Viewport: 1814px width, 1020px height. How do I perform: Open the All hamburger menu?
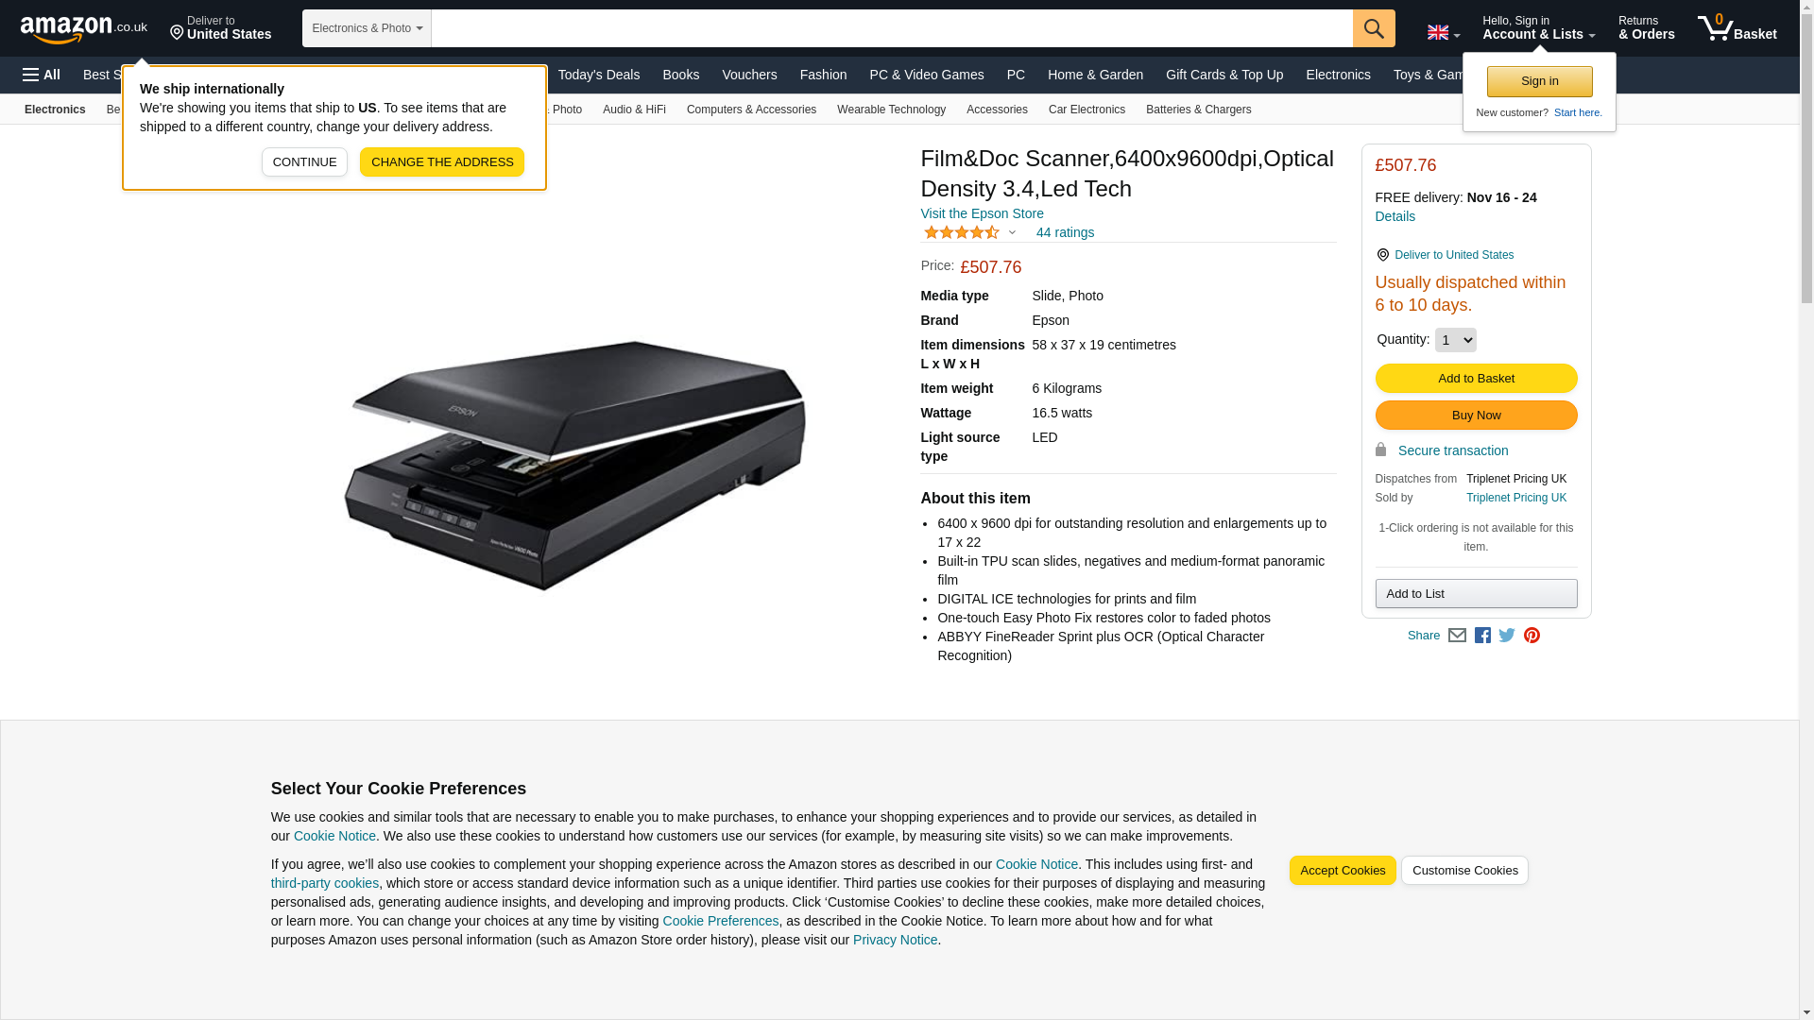[x=42, y=75]
